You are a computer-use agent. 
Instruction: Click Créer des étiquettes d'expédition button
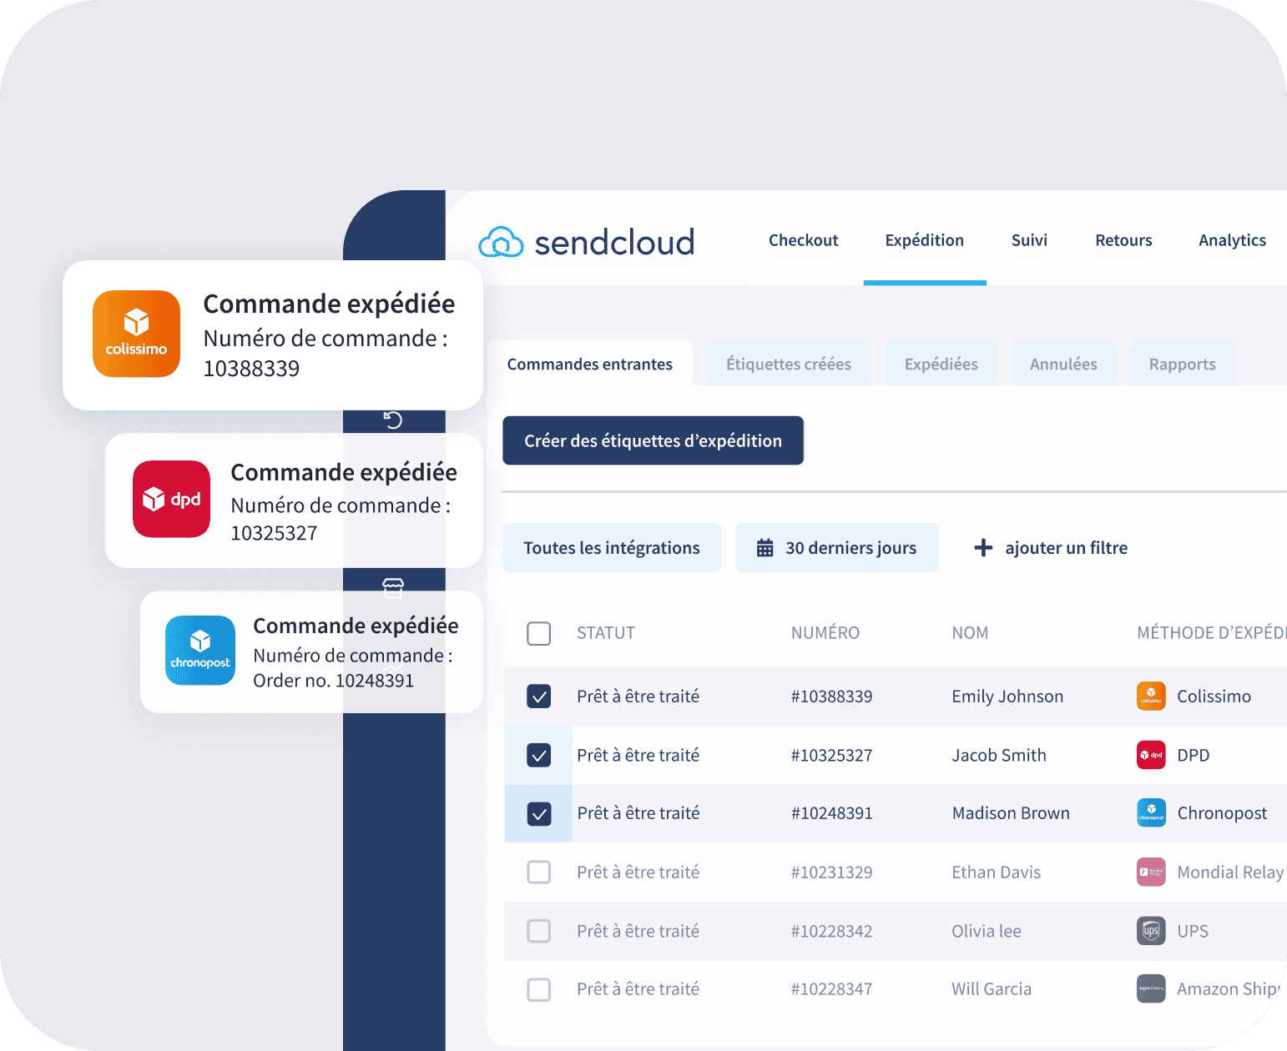click(x=653, y=440)
